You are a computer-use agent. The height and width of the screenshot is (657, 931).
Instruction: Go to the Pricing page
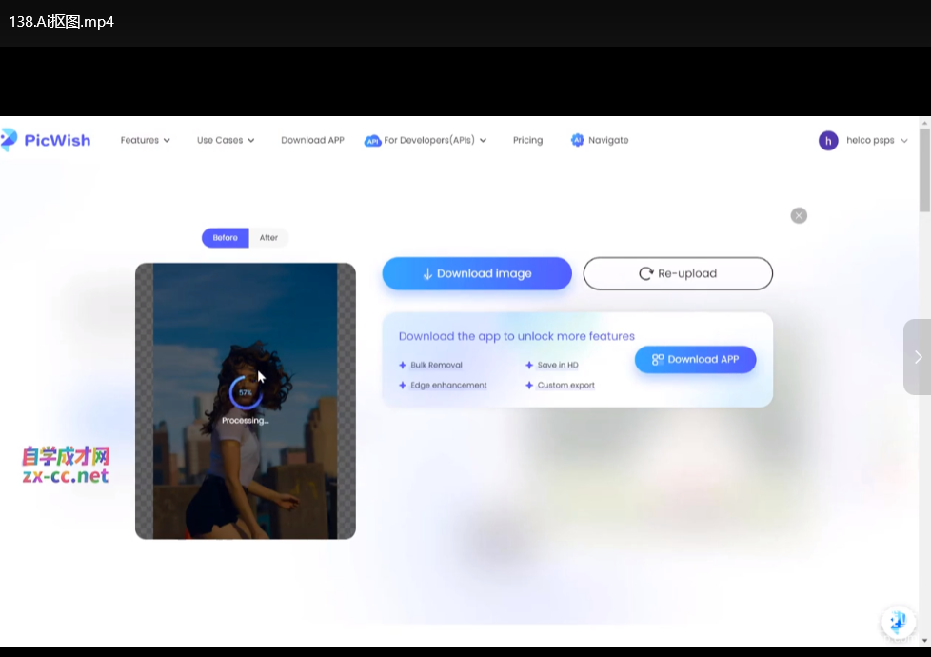tap(527, 140)
